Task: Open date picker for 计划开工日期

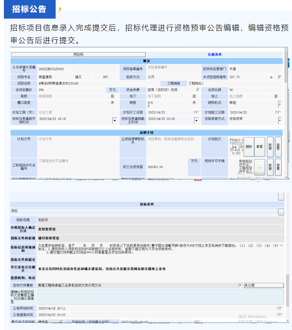Action: pos(197,112)
